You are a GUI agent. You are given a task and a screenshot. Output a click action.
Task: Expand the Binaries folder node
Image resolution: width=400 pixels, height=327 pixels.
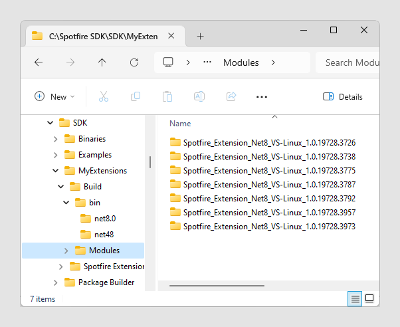(x=55, y=139)
